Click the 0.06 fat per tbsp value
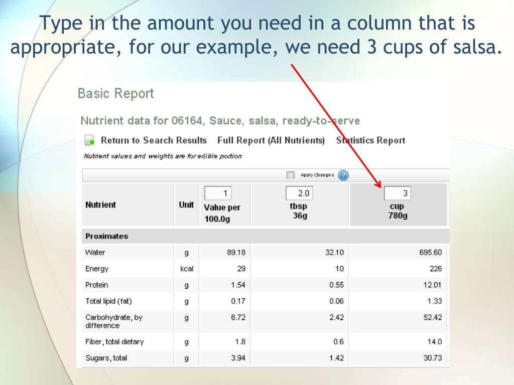 (x=336, y=301)
